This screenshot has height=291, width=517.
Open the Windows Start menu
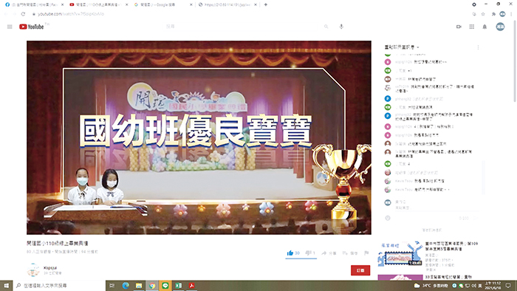(6, 285)
